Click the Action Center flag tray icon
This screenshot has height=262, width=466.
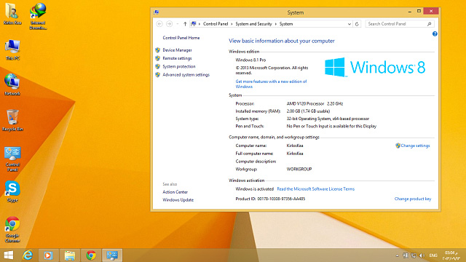(406, 255)
